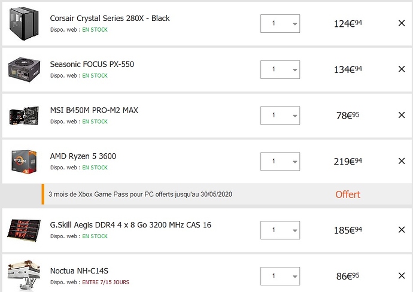The image size is (413, 292).
Task: Click the Xbox Game Pass offer banner
Action: 140,194
